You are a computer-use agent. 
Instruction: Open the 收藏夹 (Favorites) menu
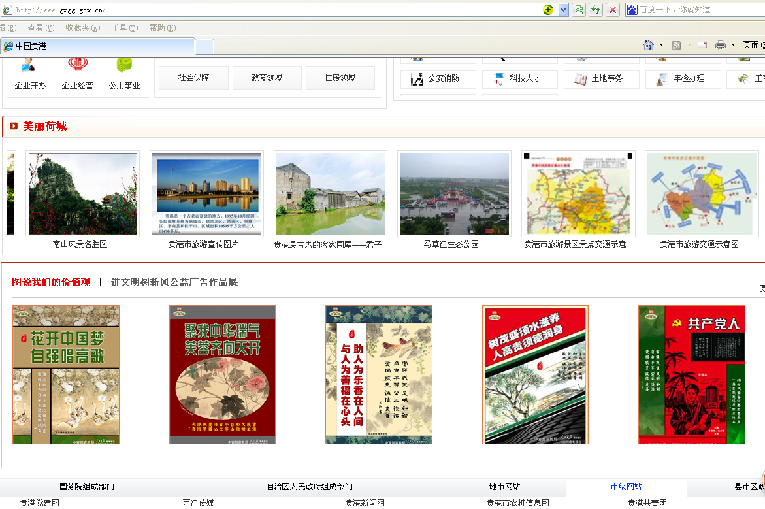tap(83, 28)
